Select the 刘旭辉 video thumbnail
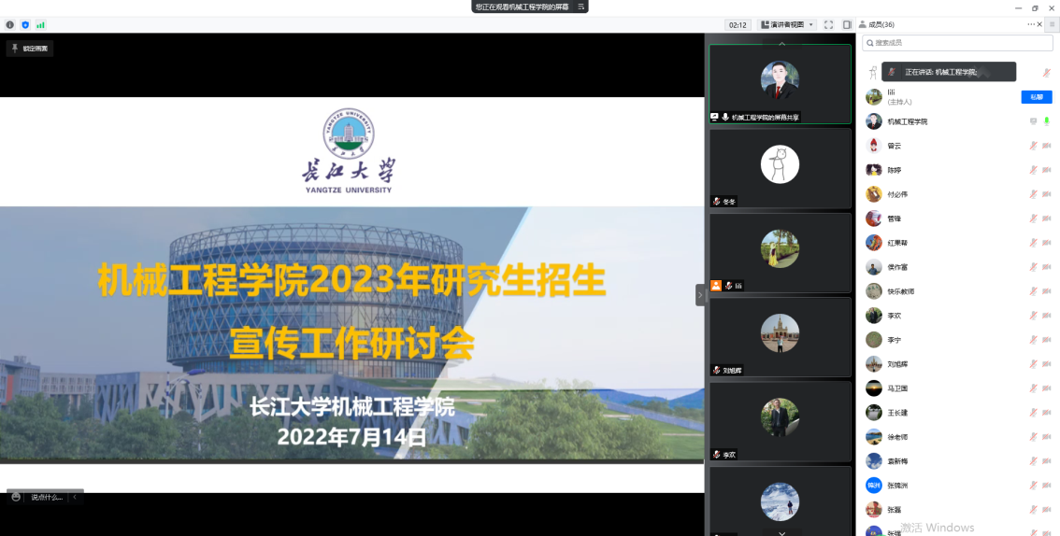This screenshot has width=1060, height=536. tap(780, 336)
